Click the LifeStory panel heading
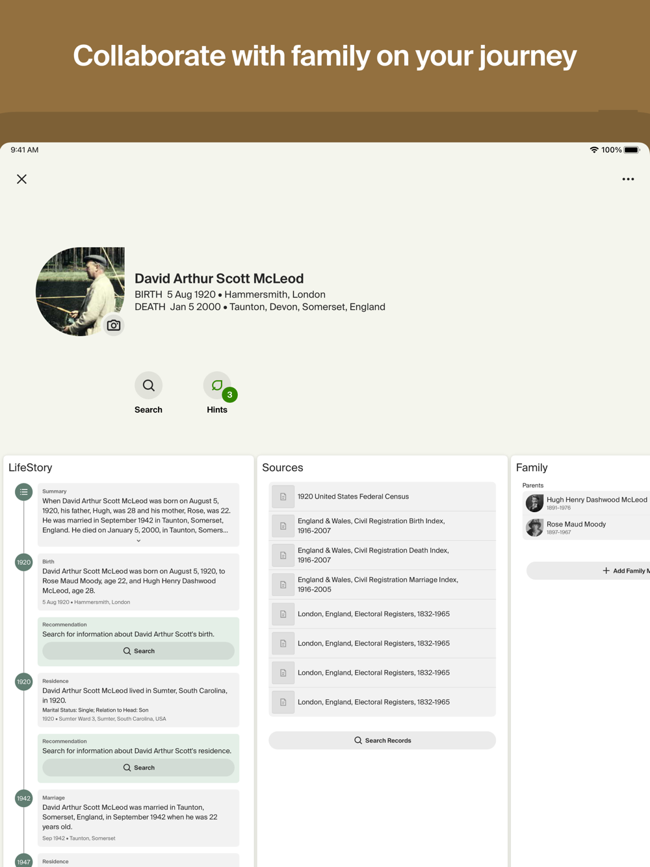The image size is (650, 867). click(30, 467)
